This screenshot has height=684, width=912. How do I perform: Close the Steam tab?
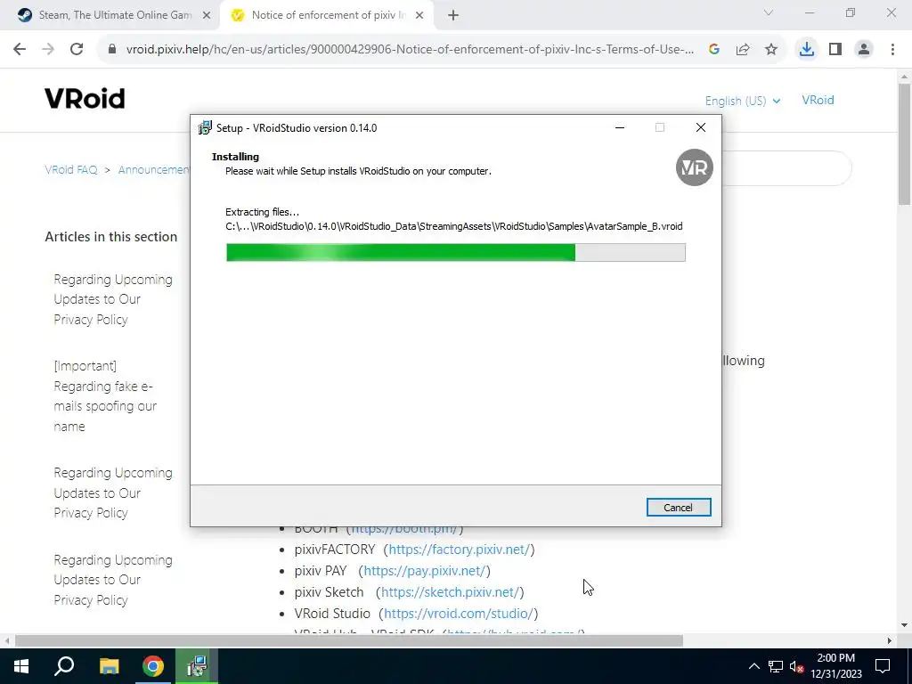[207, 16]
